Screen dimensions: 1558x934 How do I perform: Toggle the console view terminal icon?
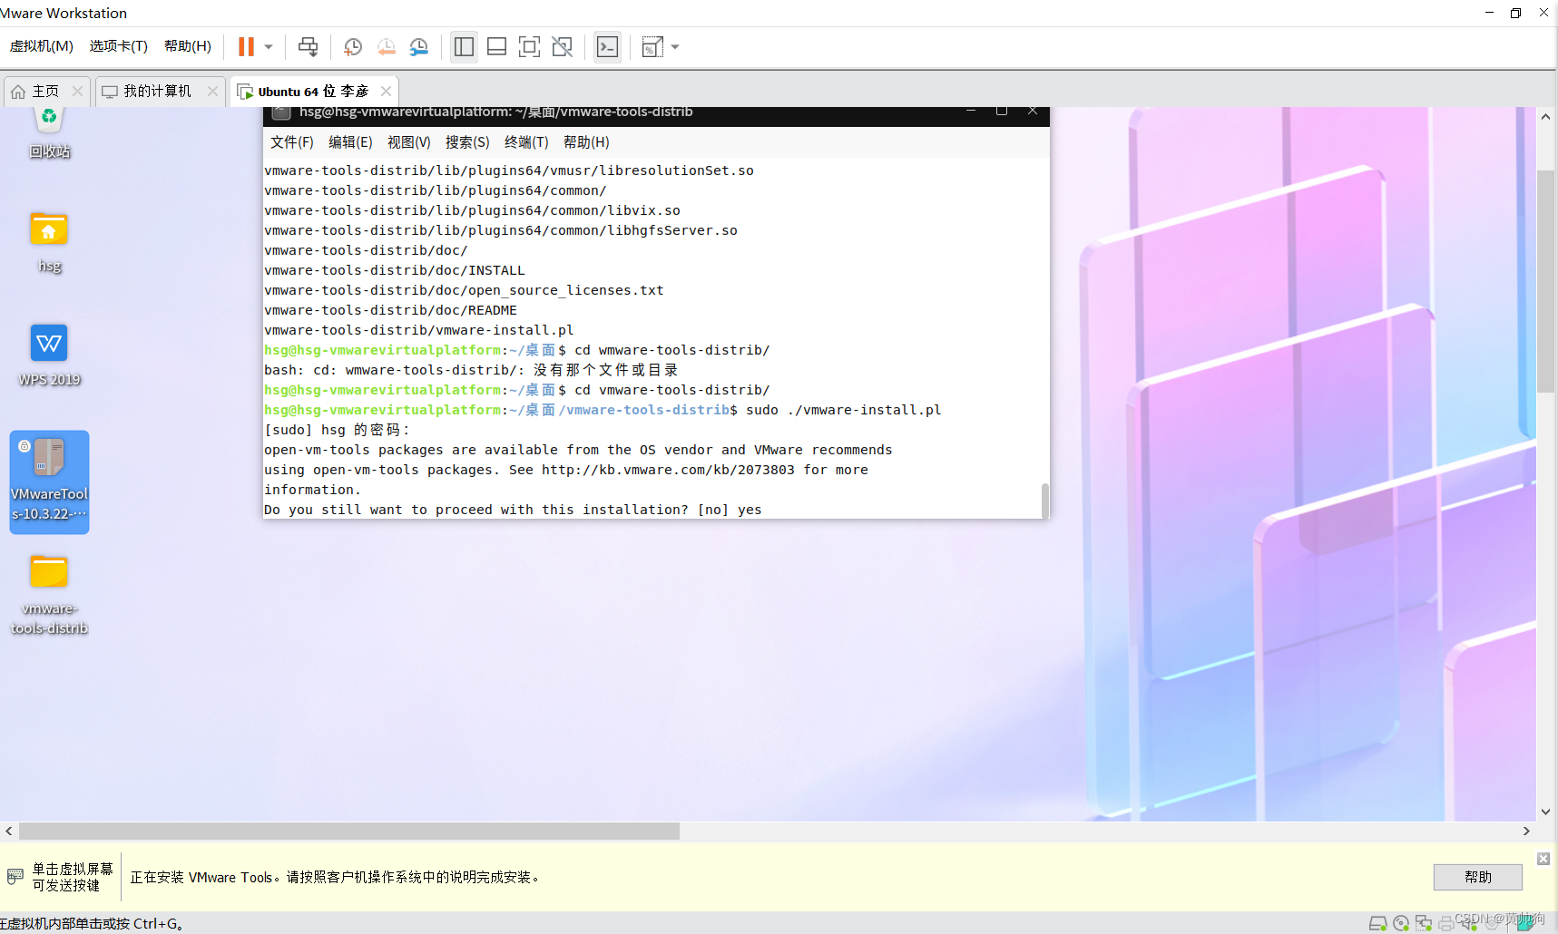coord(607,46)
